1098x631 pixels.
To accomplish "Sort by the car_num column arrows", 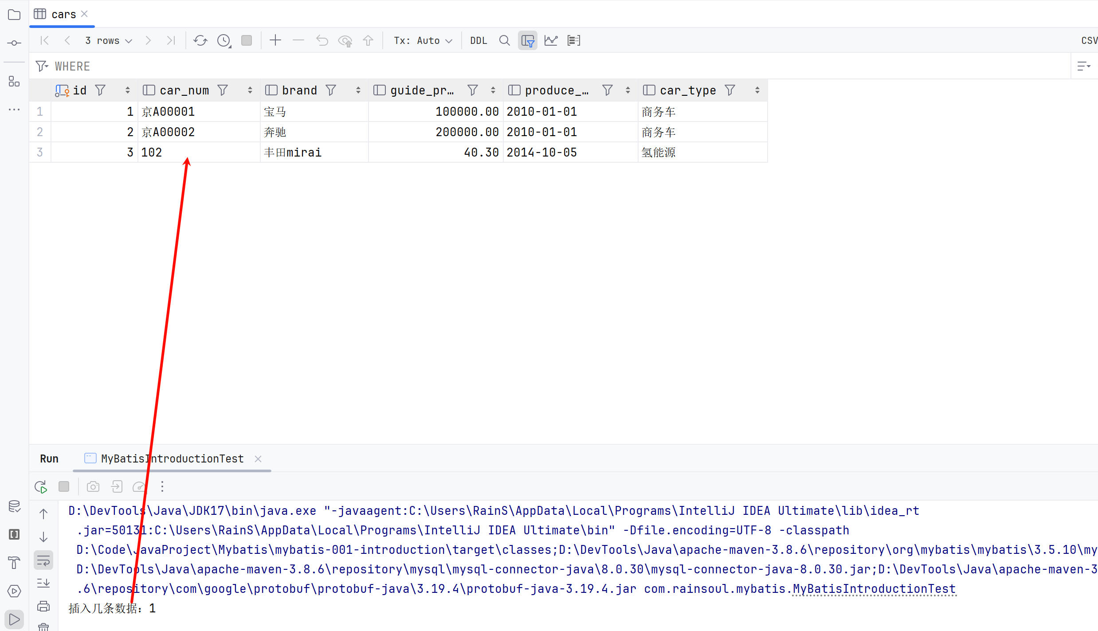I will [x=250, y=90].
